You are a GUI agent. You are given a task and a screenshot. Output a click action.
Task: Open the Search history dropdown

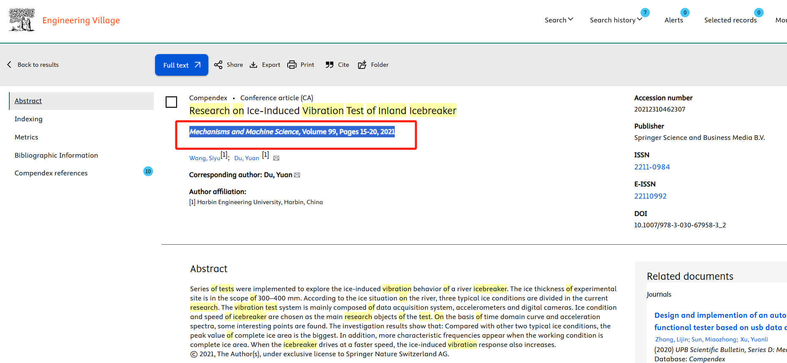coord(616,20)
